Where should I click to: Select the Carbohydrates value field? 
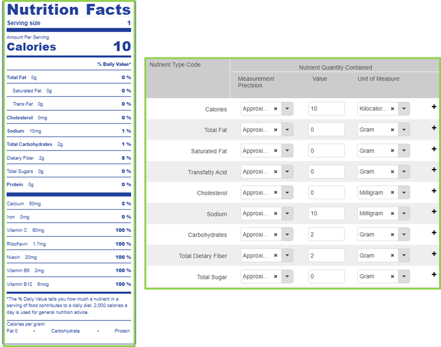point(327,235)
